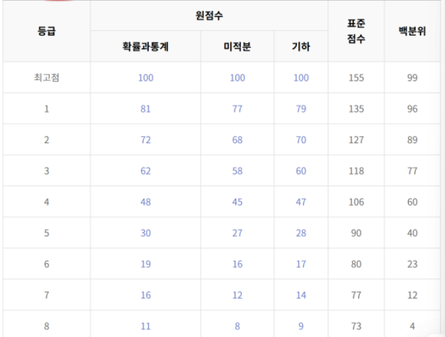445x337 pixels.
Task: Open 기하 score 60 for grade 3
Action: [x=301, y=171]
